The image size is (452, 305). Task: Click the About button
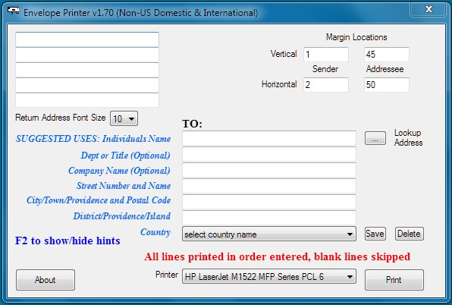[x=46, y=280]
